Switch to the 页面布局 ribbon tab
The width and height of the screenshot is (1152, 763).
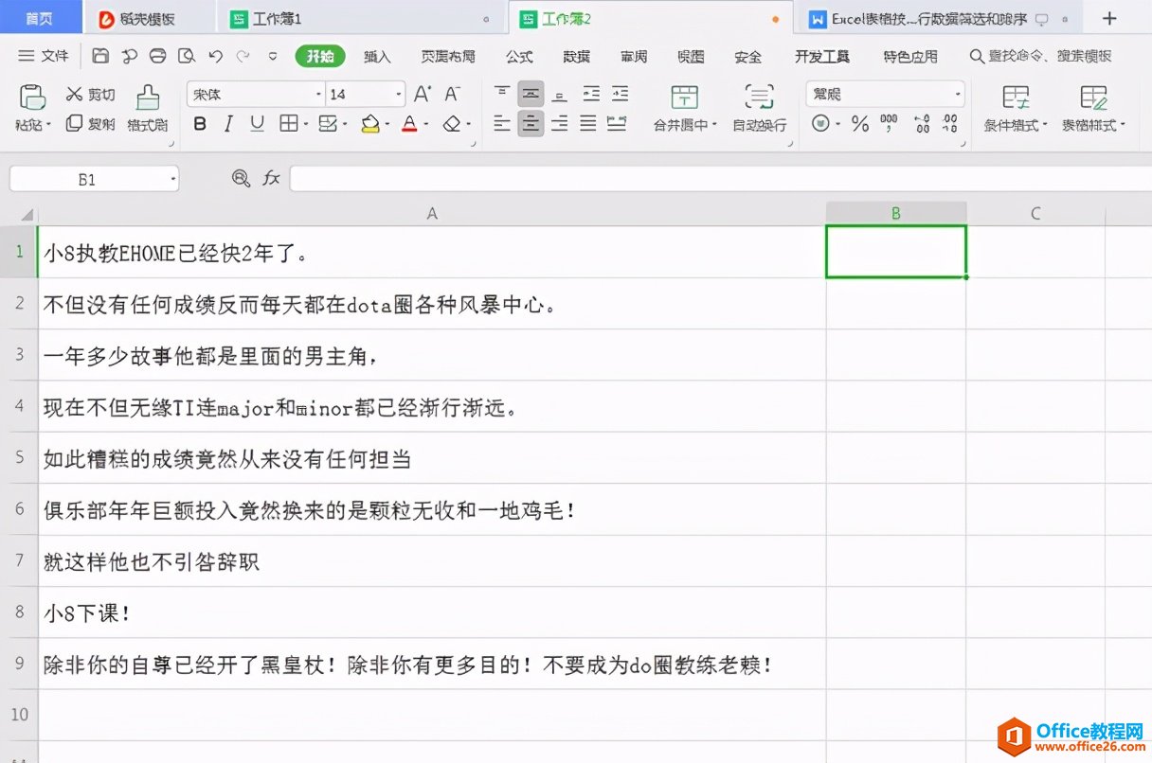(448, 57)
